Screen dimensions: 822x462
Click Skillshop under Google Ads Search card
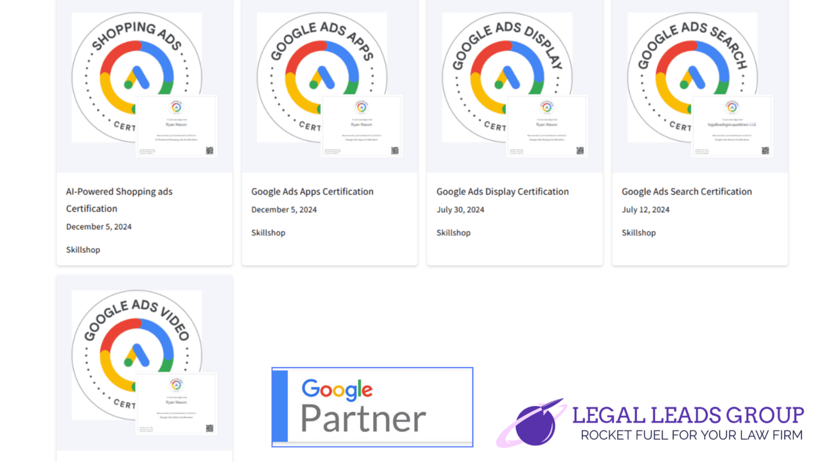638,232
